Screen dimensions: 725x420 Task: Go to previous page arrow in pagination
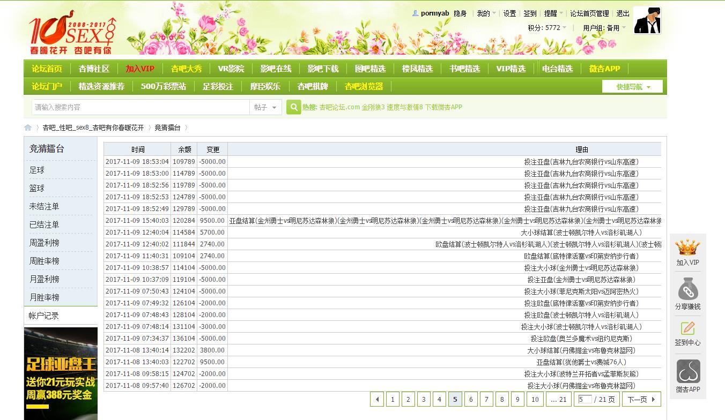(377, 399)
